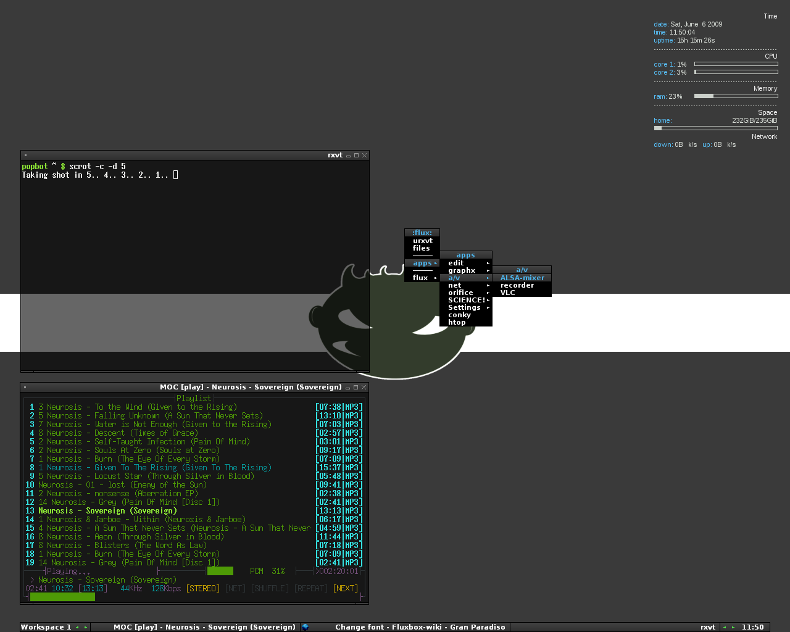The image size is (790, 632).
Task: Switch to previous workspace using the toolbar arrow
Action: point(77,627)
